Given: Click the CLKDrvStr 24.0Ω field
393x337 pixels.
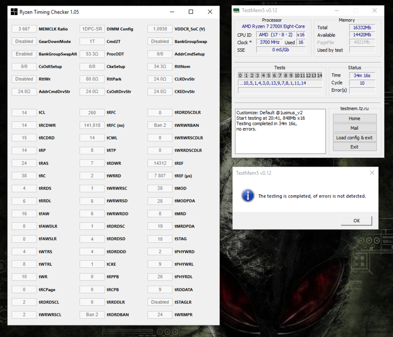Looking at the screenshot, I should tap(160, 79).
